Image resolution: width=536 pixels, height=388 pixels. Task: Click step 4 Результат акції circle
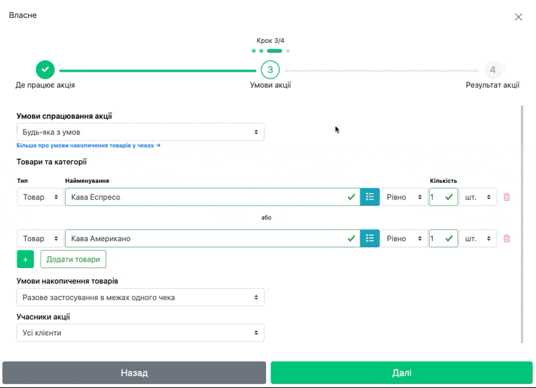492,70
